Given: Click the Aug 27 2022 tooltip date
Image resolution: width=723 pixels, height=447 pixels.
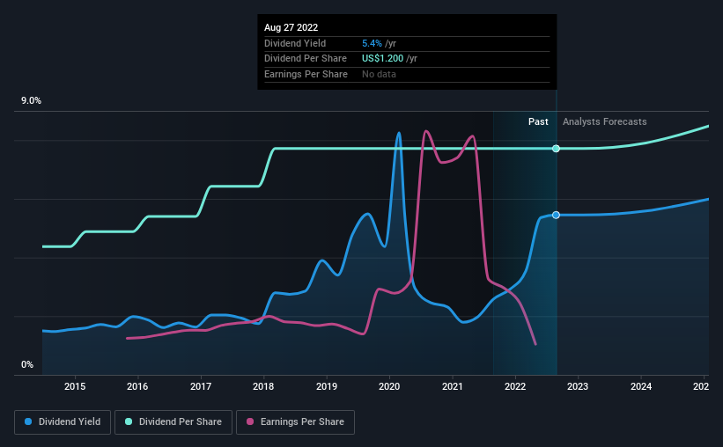Looking at the screenshot, I should (291, 27).
